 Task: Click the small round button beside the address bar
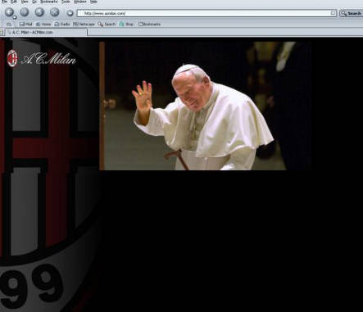tap(70, 13)
